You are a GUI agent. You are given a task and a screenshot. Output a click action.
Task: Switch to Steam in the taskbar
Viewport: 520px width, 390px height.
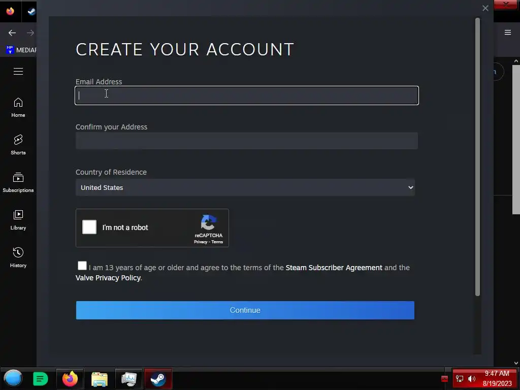[158, 379]
